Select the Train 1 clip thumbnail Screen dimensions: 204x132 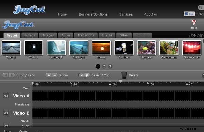point(34,48)
